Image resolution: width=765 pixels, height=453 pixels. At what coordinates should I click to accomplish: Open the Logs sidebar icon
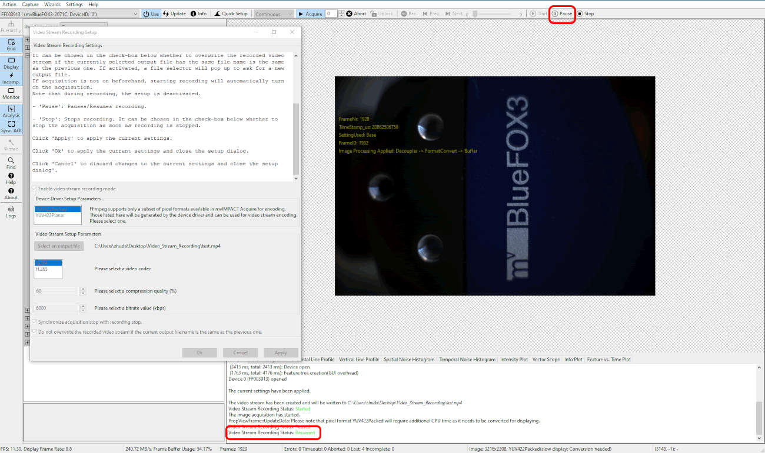(x=11, y=212)
